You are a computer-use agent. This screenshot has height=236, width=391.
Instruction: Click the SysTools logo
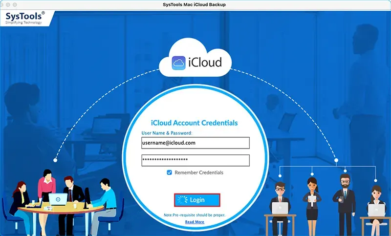pyautogui.click(x=25, y=18)
